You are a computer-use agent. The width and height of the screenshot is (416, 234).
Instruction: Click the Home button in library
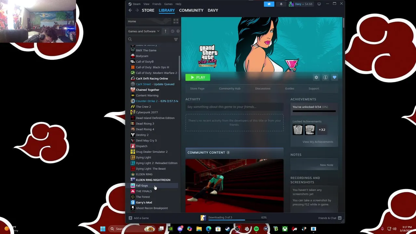click(149, 21)
